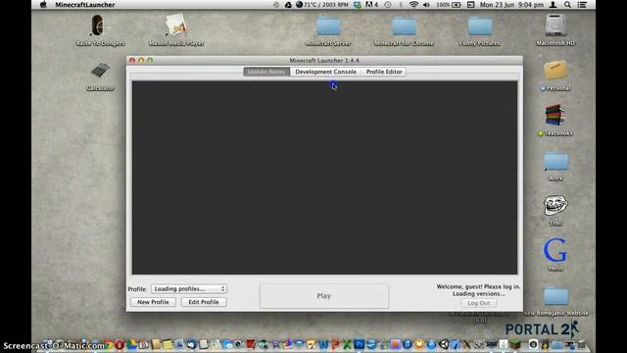The height and width of the screenshot is (353, 627).
Task: Click the temperature and fan RPM readout
Action: click(322, 5)
